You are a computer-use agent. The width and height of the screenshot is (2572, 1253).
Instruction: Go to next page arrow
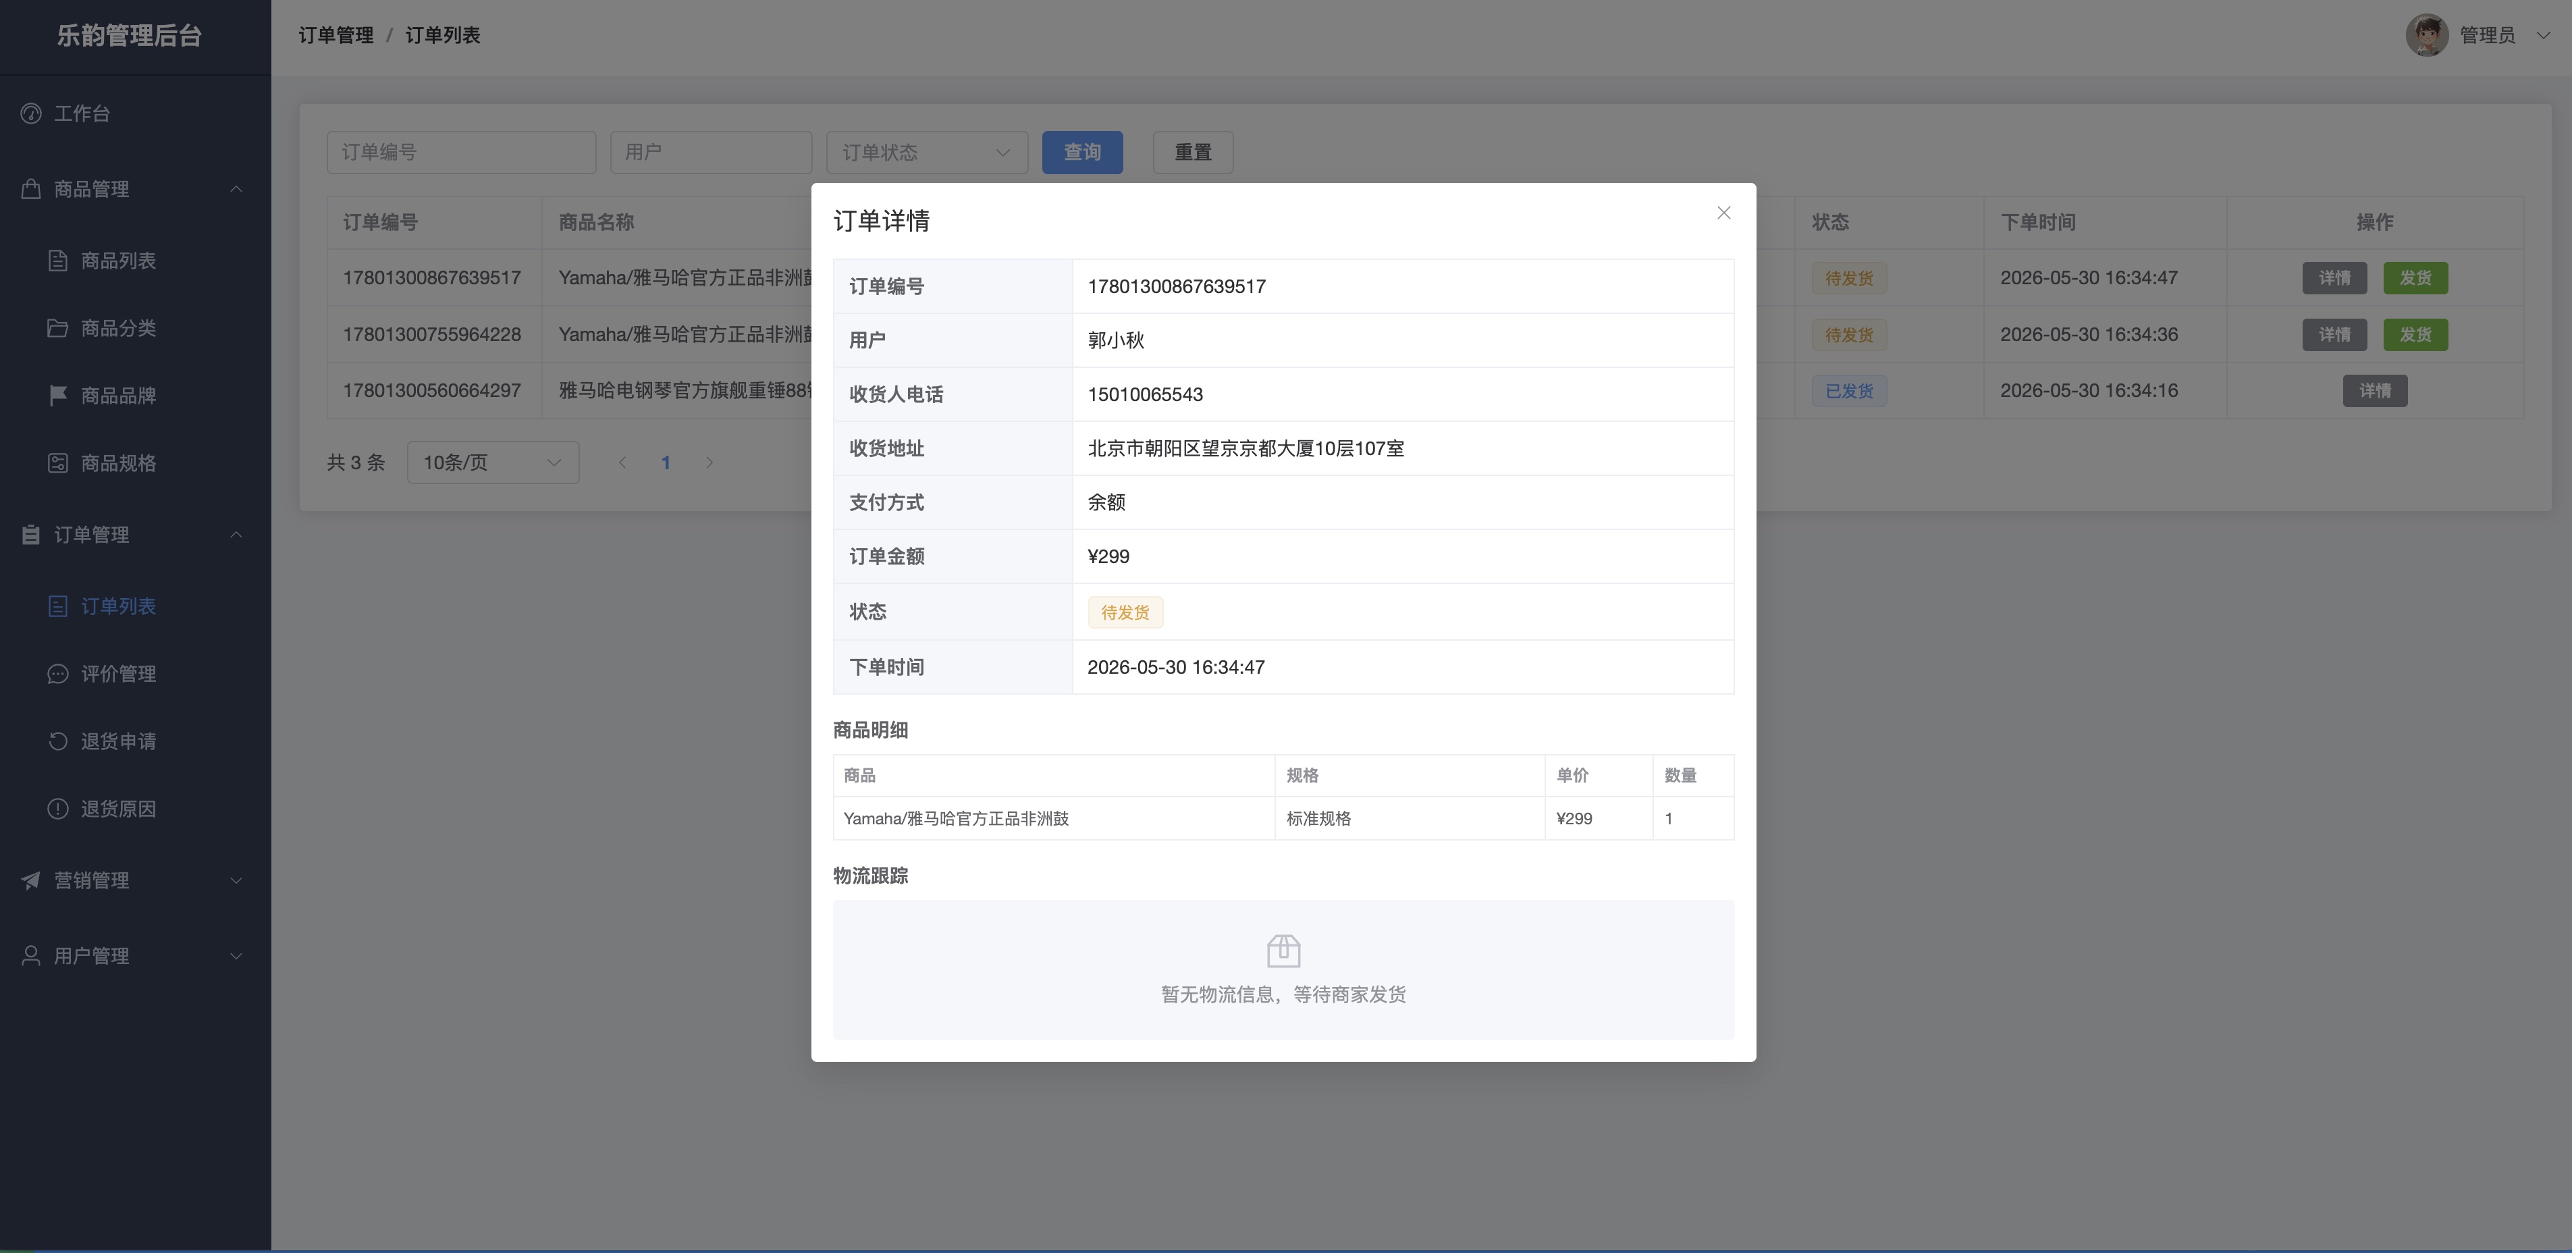[x=709, y=462]
